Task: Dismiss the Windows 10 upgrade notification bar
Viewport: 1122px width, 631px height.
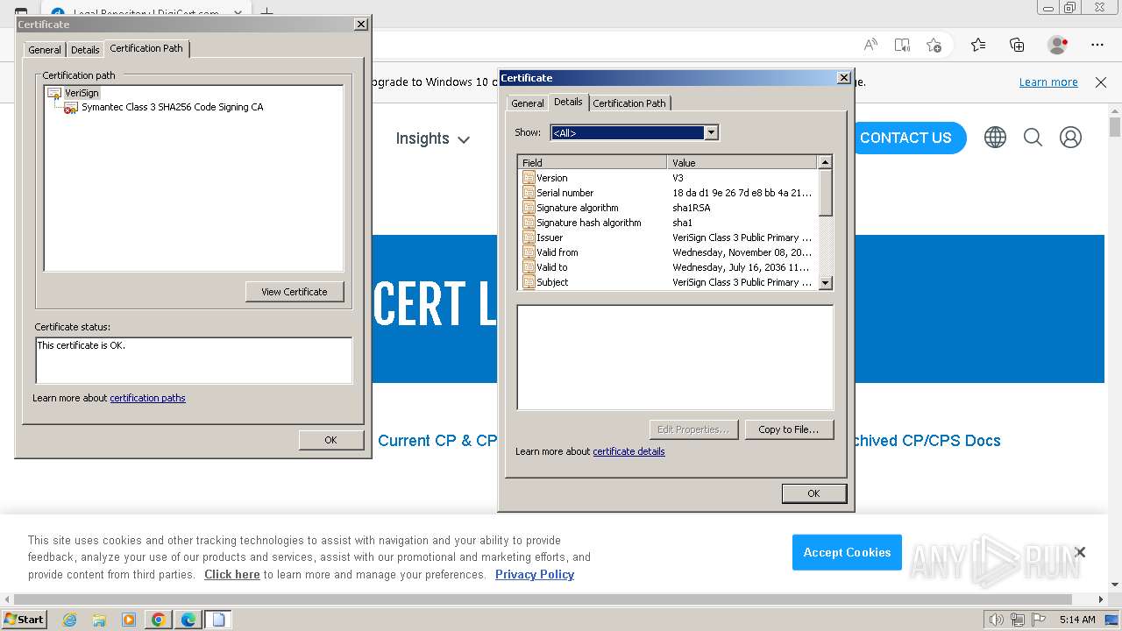Action: pos(1101,82)
